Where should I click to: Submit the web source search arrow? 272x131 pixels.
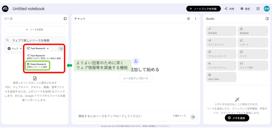pos(61,48)
